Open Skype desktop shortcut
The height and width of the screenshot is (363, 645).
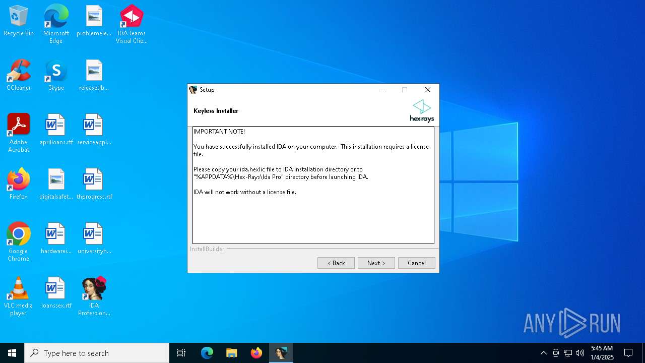pyautogui.click(x=56, y=75)
